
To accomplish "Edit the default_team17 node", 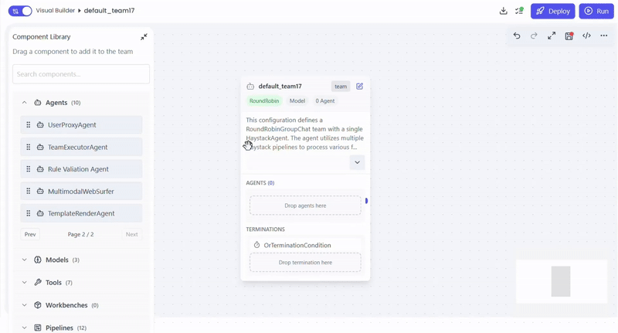I will click(359, 87).
